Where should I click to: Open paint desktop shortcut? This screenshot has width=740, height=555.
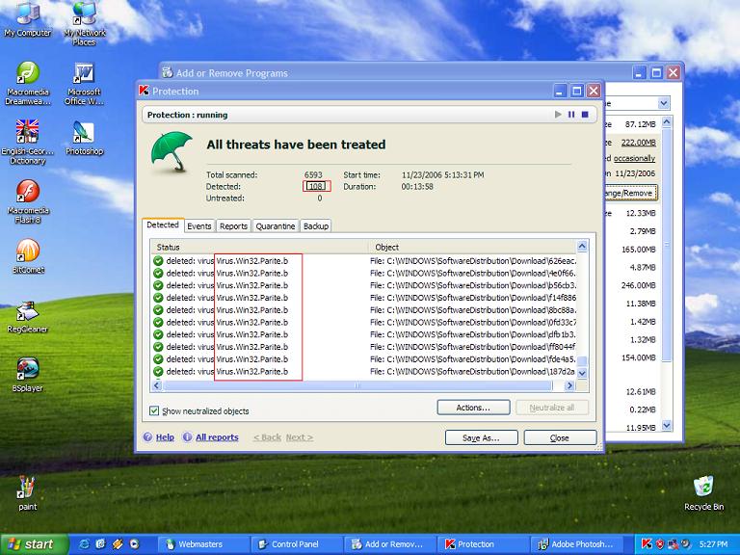point(27,492)
